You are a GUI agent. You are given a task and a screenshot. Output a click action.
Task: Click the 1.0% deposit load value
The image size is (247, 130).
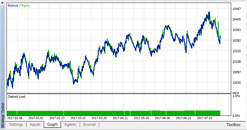[236, 96]
